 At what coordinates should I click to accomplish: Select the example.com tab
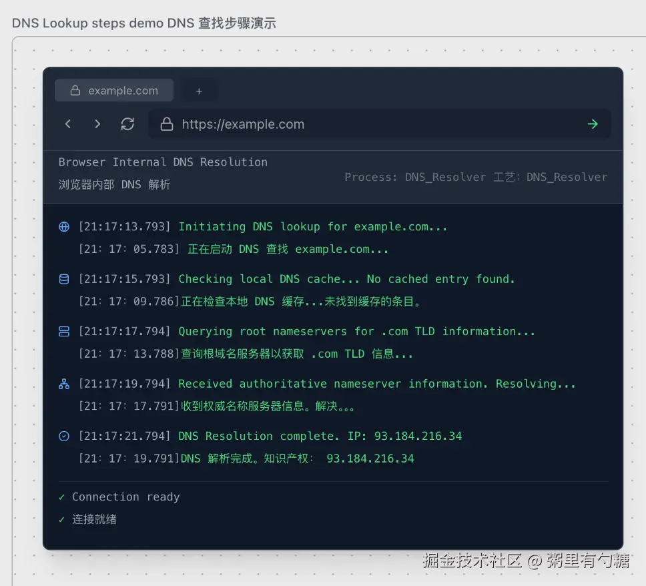tap(114, 90)
